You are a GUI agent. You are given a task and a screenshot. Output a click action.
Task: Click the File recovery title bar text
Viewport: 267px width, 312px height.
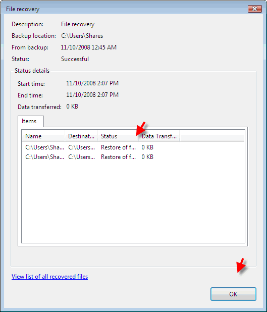point(23,9)
